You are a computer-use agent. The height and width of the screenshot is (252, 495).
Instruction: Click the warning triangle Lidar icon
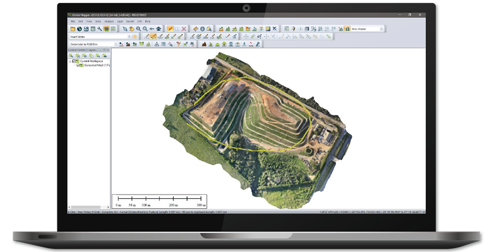[x=157, y=44]
